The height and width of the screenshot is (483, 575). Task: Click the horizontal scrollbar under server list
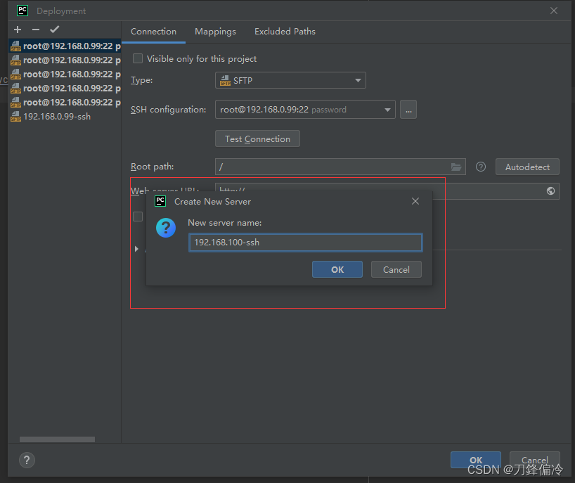(56, 439)
